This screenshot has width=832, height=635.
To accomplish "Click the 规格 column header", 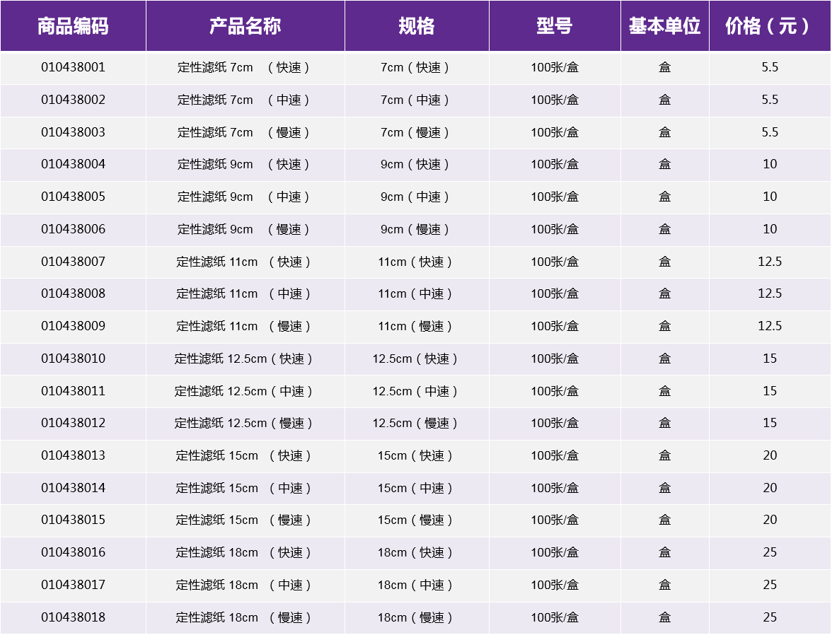I will pyautogui.click(x=417, y=26).
